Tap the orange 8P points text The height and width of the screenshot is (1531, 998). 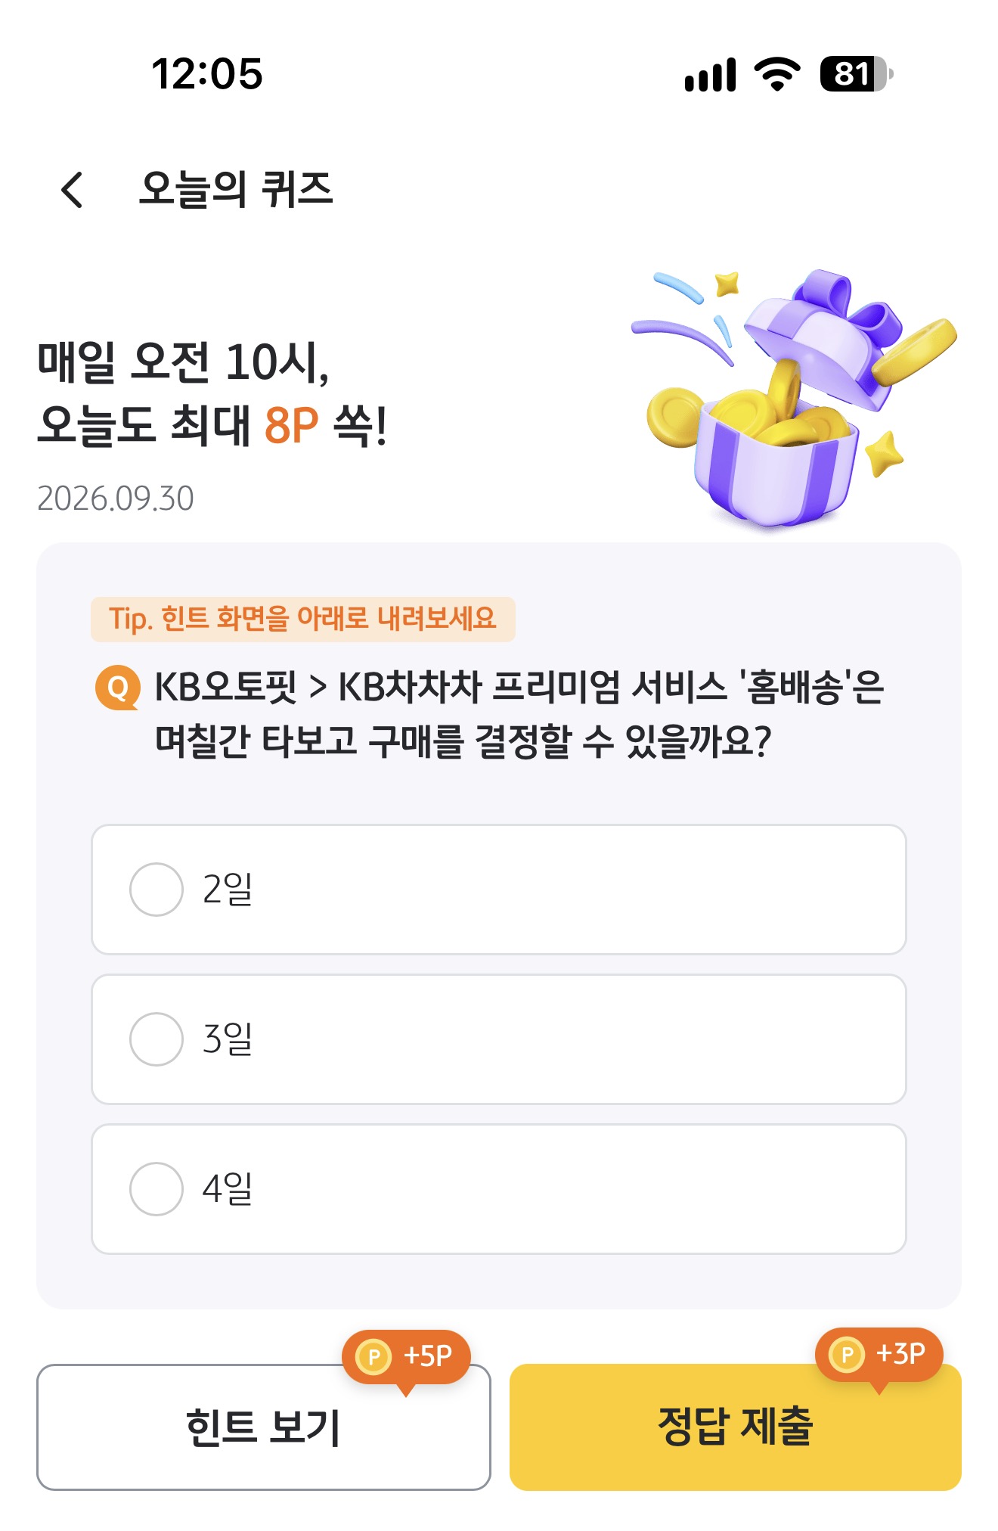[x=291, y=425]
